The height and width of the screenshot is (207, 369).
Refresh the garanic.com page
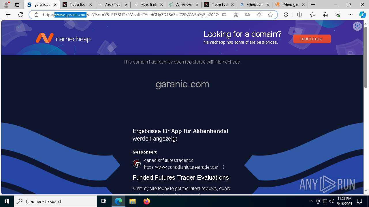coord(21,15)
